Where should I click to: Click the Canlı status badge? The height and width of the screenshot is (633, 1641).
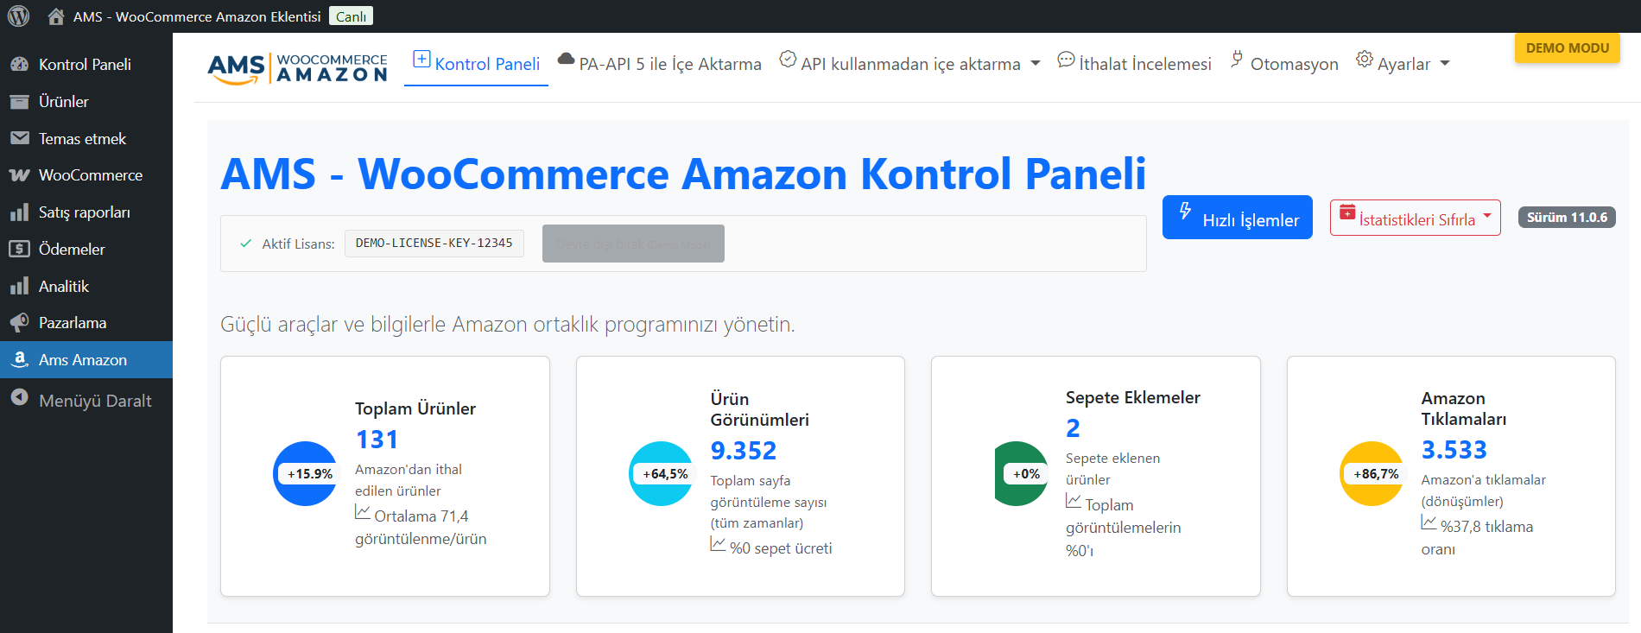pyautogui.click(x=351, y=15)
